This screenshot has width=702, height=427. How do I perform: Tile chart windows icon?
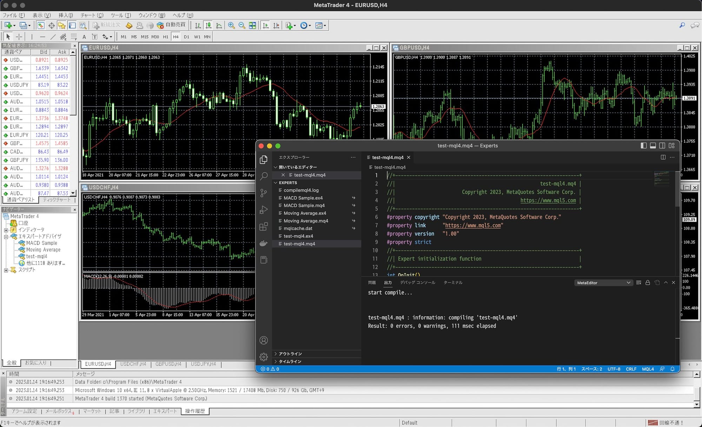(x=252, y=25)
